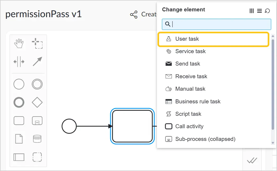Create an end event from the palette
277x171 pixels.
coord(19,102)
